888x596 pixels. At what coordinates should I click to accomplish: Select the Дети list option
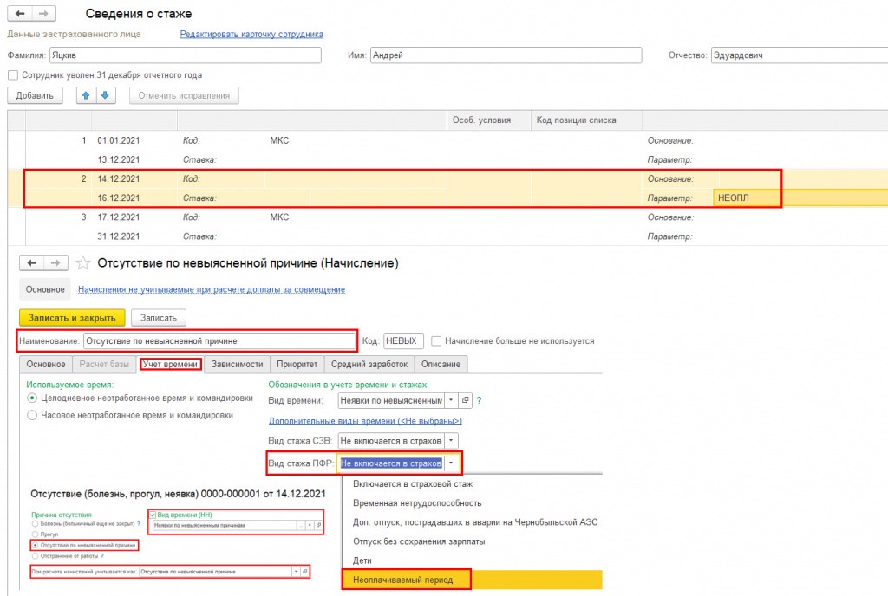(x=472, y=561)
